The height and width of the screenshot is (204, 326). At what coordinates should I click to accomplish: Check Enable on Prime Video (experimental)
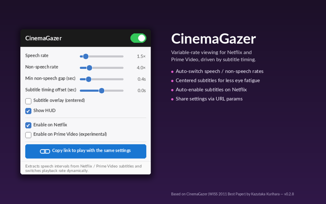point(28,135)
